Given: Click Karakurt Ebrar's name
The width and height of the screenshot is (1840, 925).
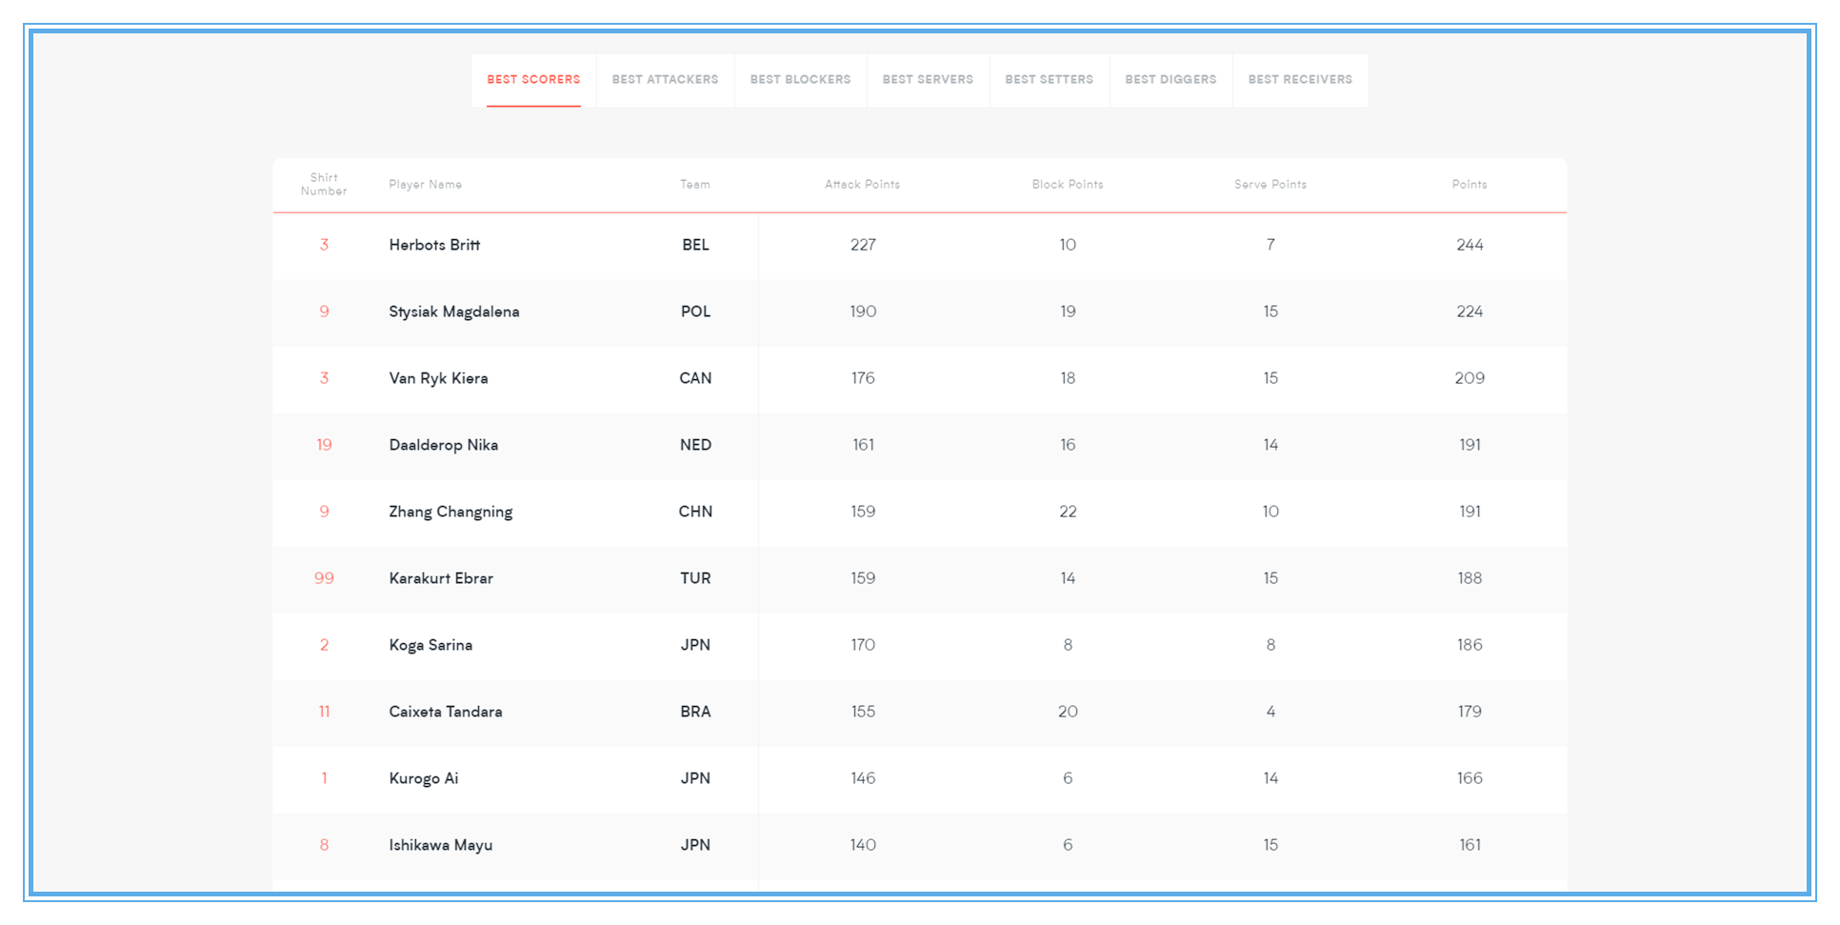Looking at the screenshot, I should click(441, 578).
